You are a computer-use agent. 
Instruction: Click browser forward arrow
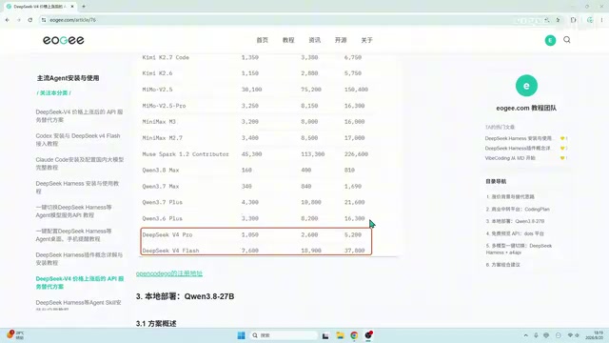(x=19, y=20)
